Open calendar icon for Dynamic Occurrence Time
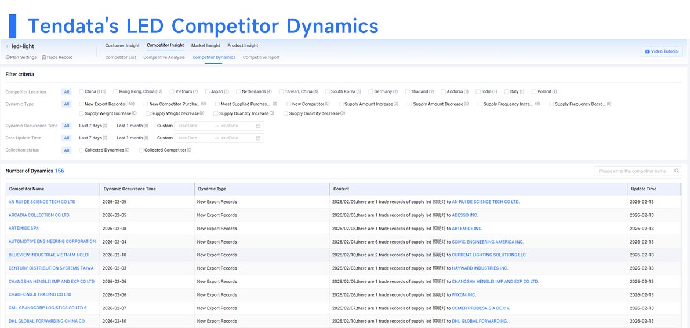690x328 pixels. pos(258,126)
